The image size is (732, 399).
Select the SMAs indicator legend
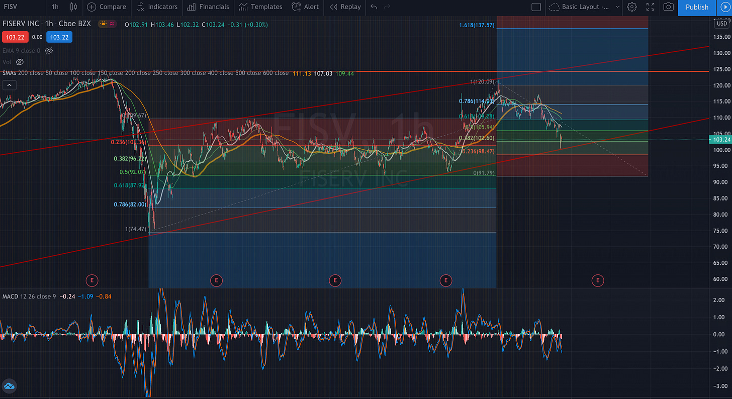pyautogui.click(x=145, y=73)
